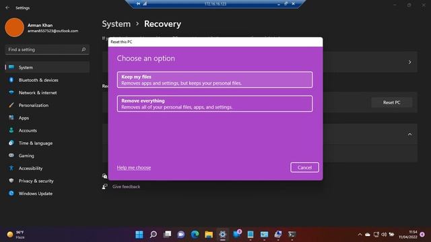Open the System category in sidebar

point(47,67)
